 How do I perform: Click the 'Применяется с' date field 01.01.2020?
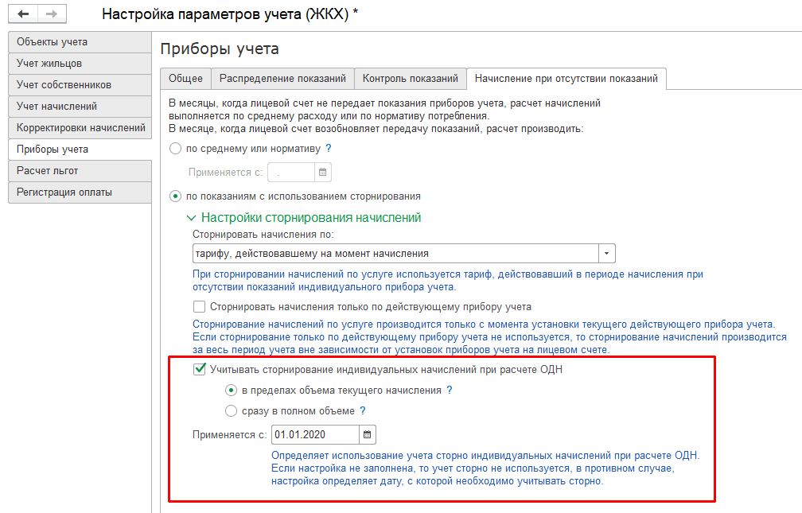click(314, 435)
